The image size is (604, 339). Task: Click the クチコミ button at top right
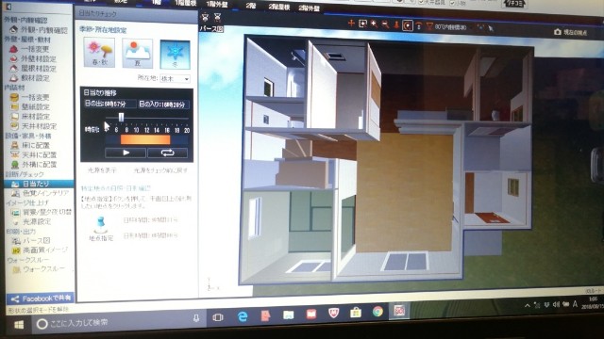pos(515,3)
